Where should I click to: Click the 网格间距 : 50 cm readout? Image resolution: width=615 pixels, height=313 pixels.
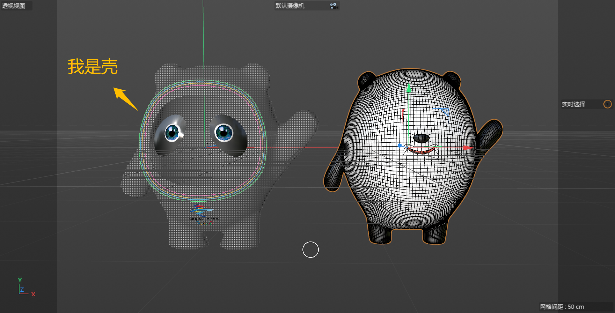[x=562, y=307]
